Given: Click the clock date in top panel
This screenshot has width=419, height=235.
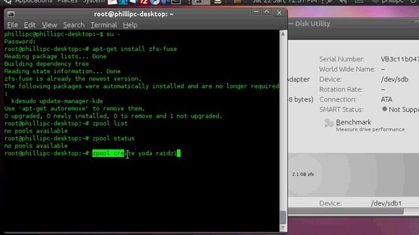Looking at the screenshot, I should tap(285, 1).
